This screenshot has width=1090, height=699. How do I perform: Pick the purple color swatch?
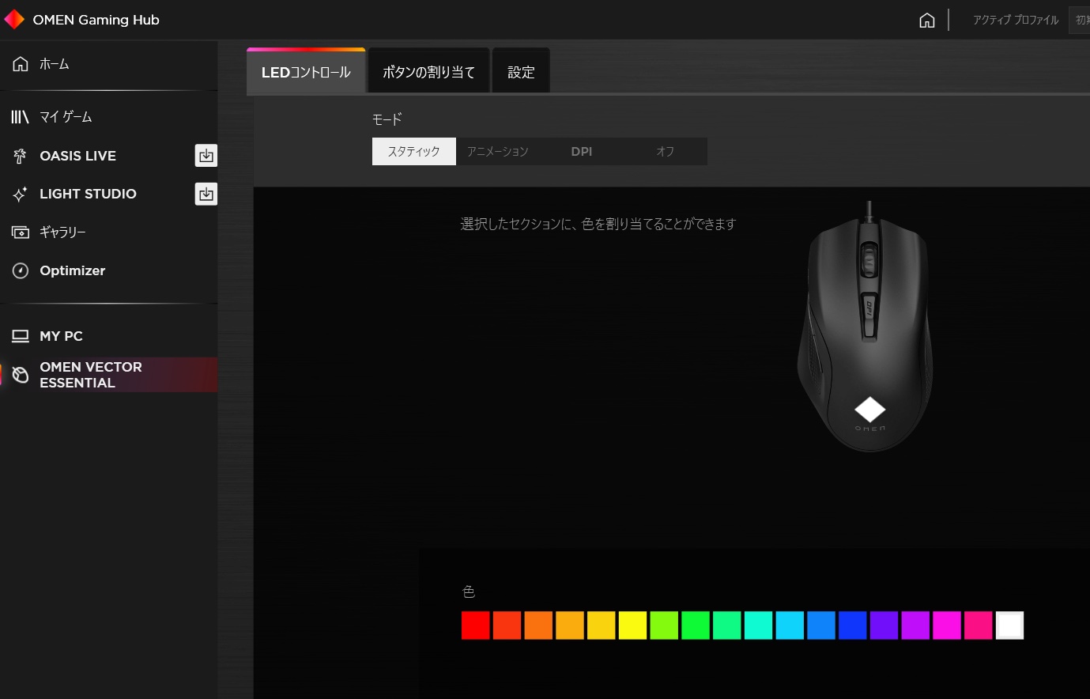point(915,625)
